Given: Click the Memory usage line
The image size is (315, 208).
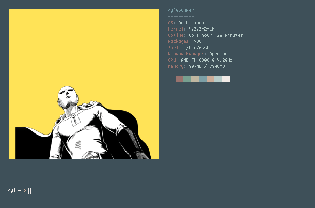Looking at the screenshot, I should coord(196,66).
